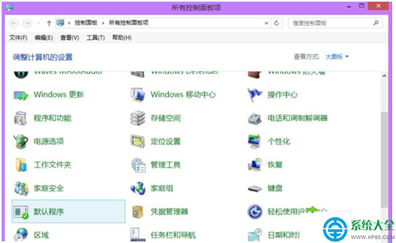The image size is (396, 243).
Task: Click the 控制面板 breadcrumb
Action: [86, 23]
